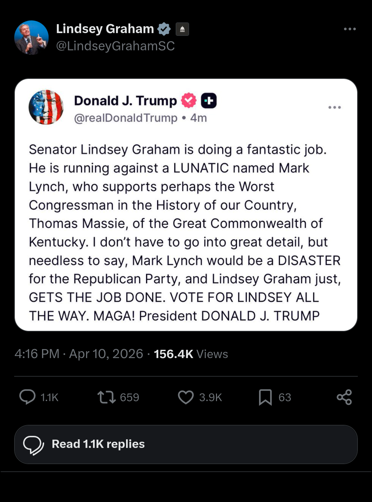The image size is (372, 502).
Task: Click the black plus badge beside Trump's name
Action: pos(209,101)
